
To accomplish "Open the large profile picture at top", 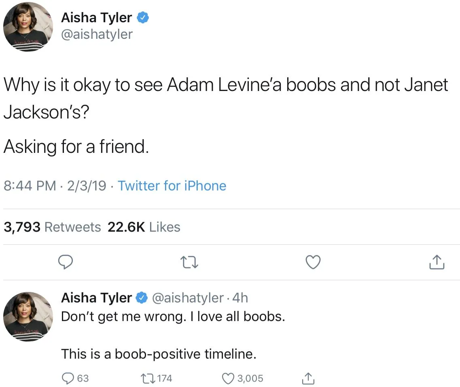I will 28,26.
